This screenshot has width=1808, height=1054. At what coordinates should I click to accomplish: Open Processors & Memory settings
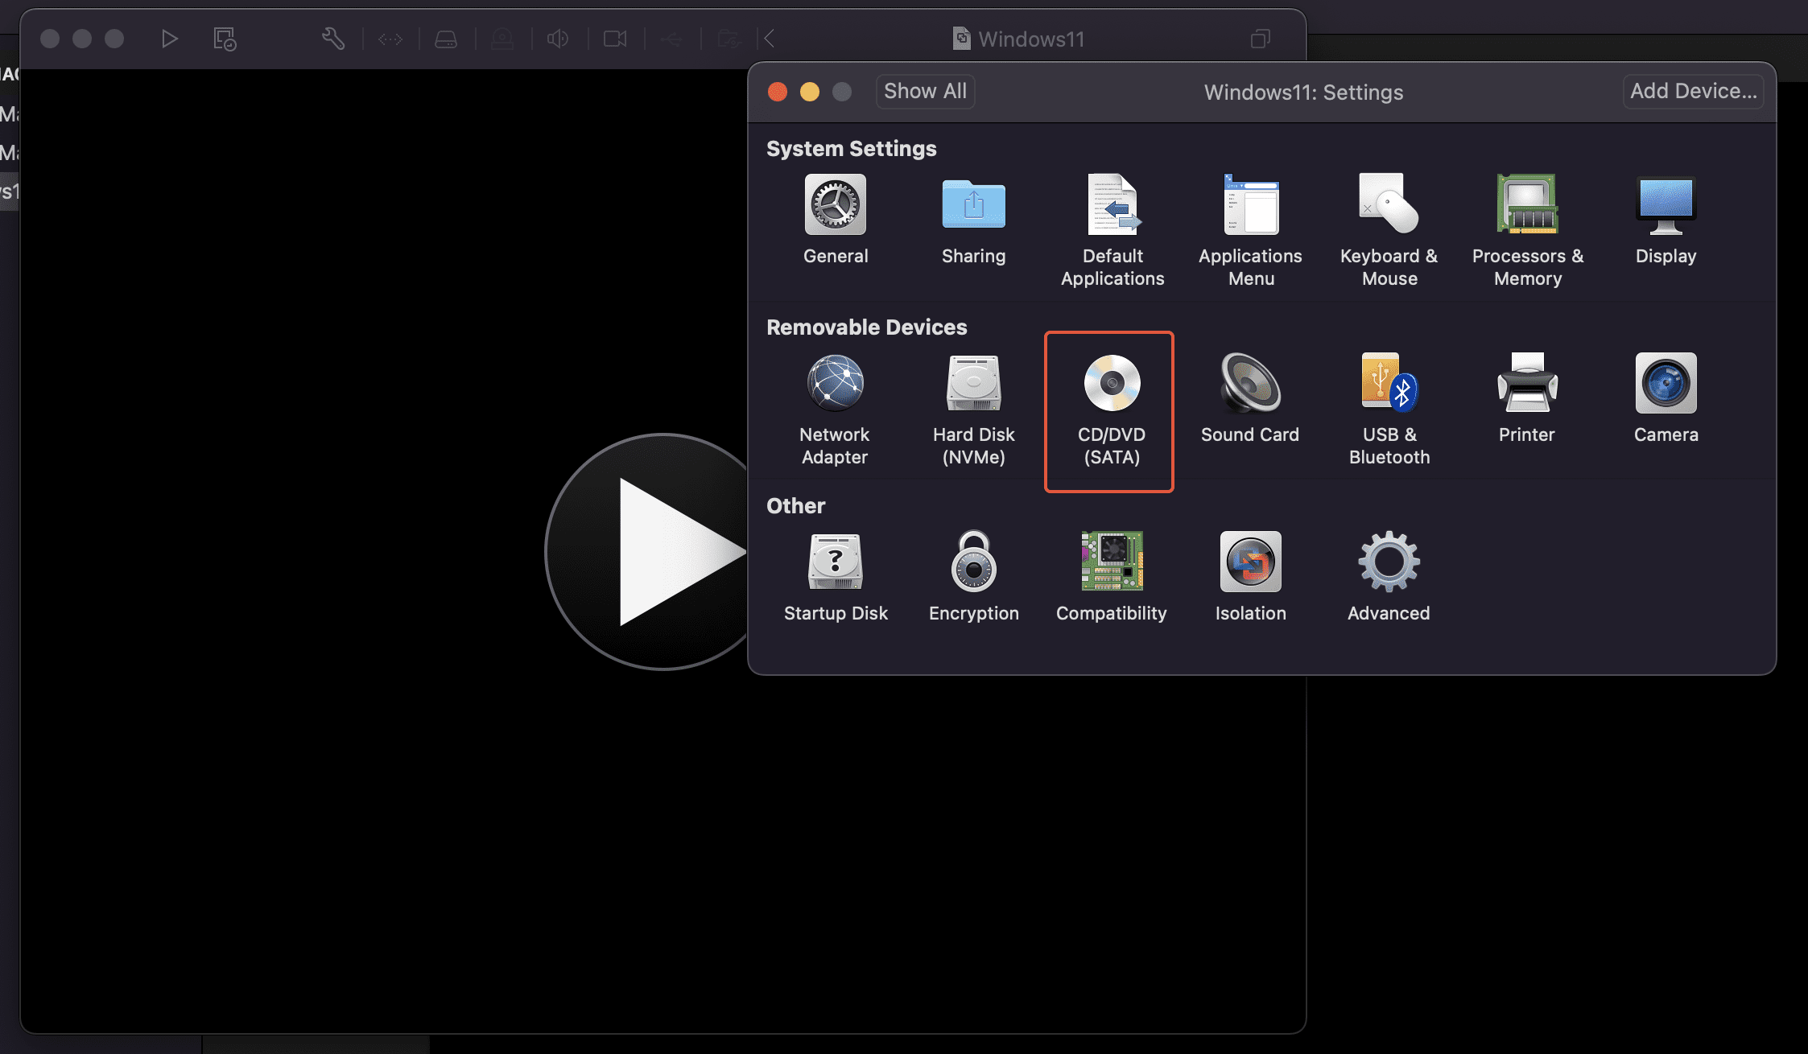pos(1528,232)
